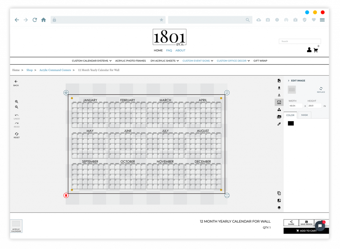The width and height of the screenshot is (340, 249).
Task: Open the image gallery tool
Action: (279, 117)
